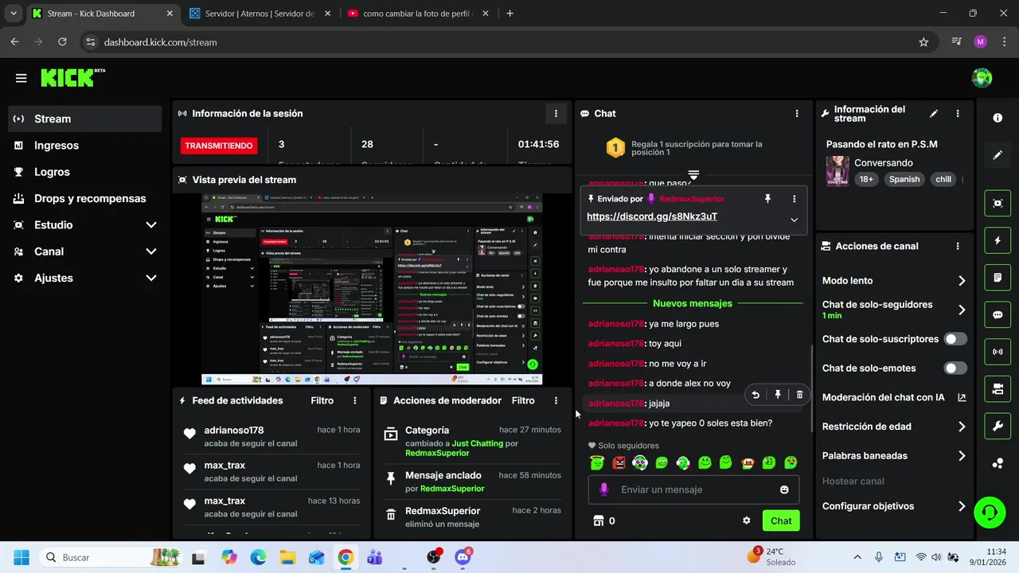Open Chat de solo-seguidores settings arrow
The image size is (1019, 573).
tap(962, 310)
